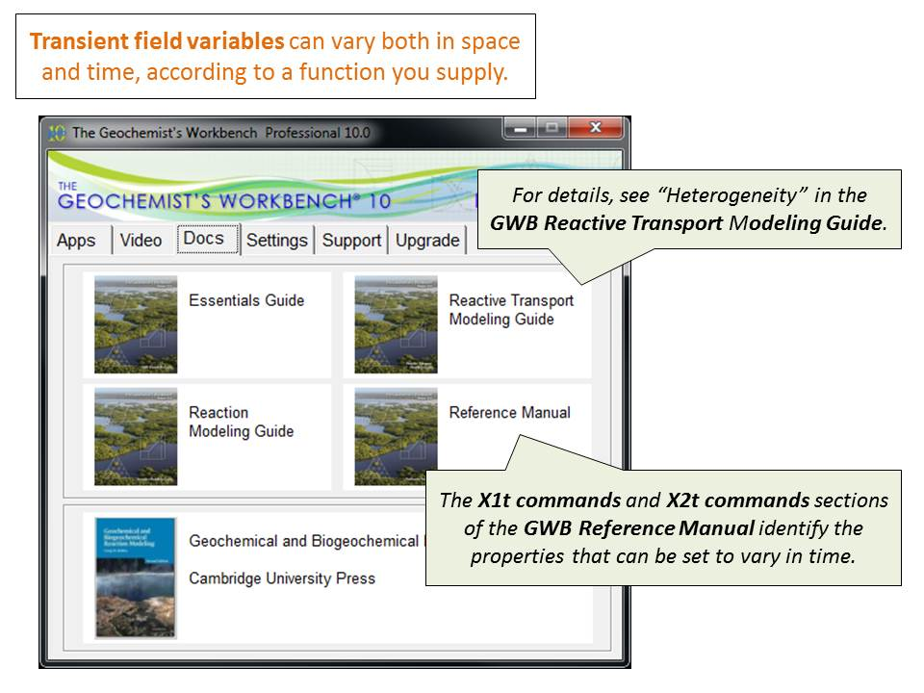Click the Reactive Transport Modeling Guide cover

click(396, 324)
